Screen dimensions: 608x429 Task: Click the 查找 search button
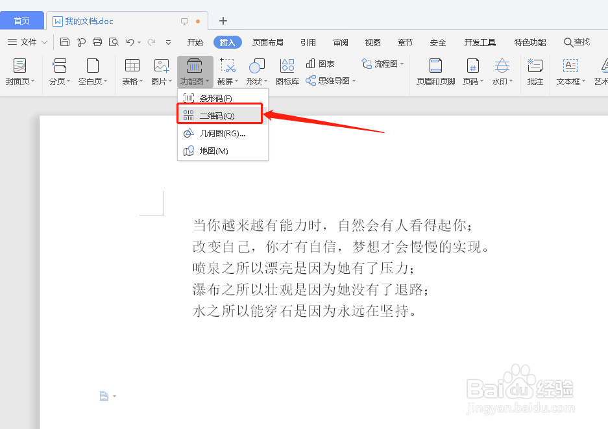coord(577,42)
